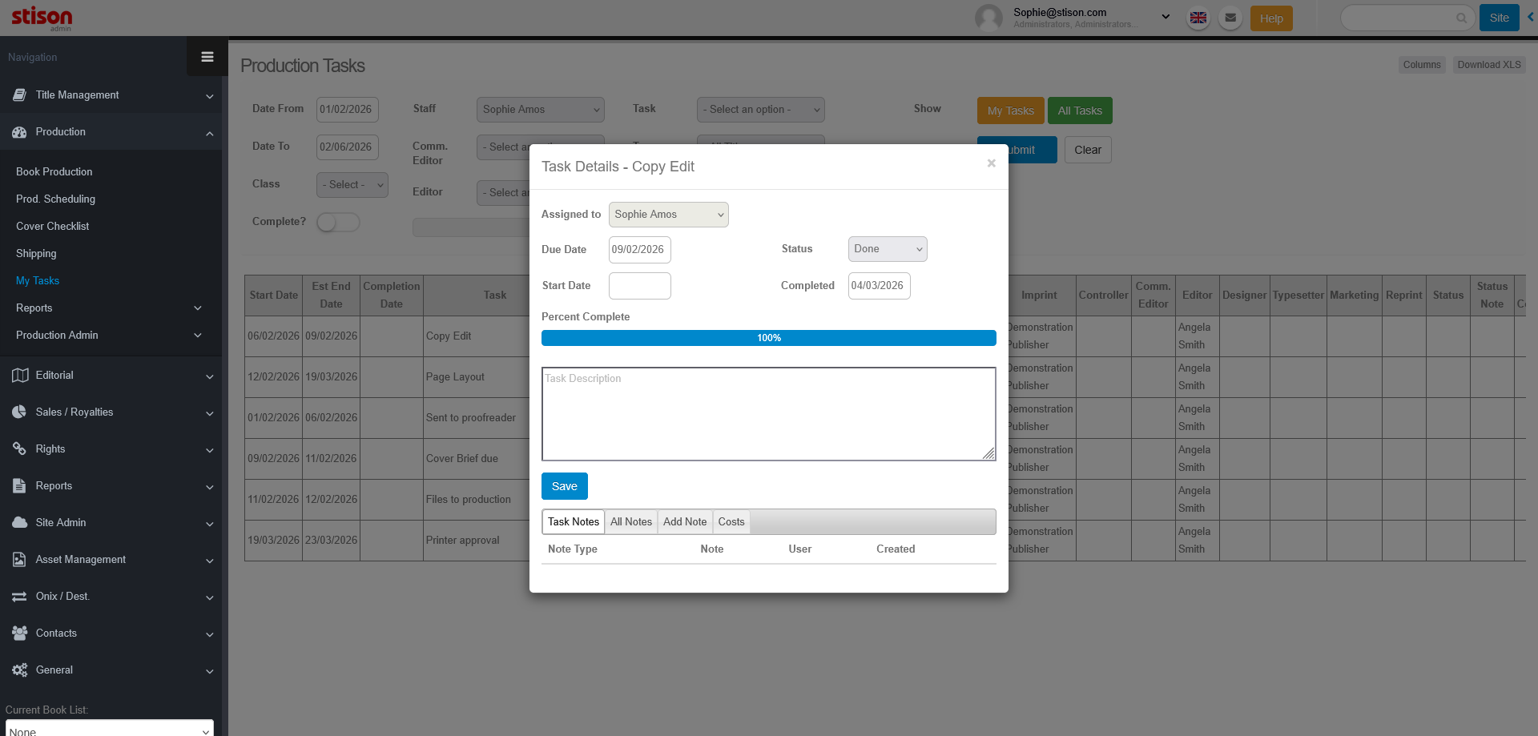This screenshot has height=736, width=1538.
Task: Open the mail envelope icon in header
Action: 1230,18
